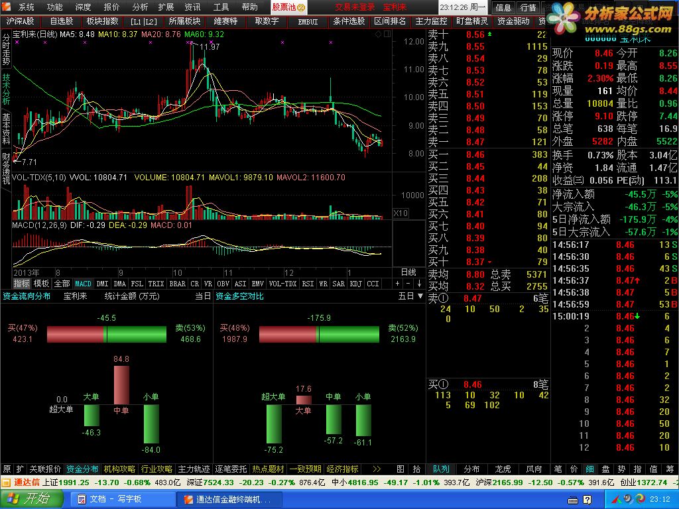Click the 扩 button at bottom-left

tap(20, 469)
